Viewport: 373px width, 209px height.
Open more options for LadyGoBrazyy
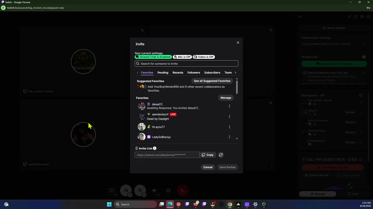(x=229, y=137)
